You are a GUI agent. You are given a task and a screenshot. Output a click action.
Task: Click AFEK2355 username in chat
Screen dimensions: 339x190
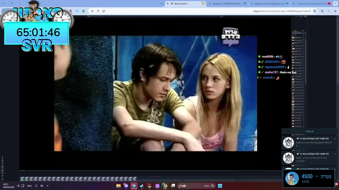(x=272, y=62)
